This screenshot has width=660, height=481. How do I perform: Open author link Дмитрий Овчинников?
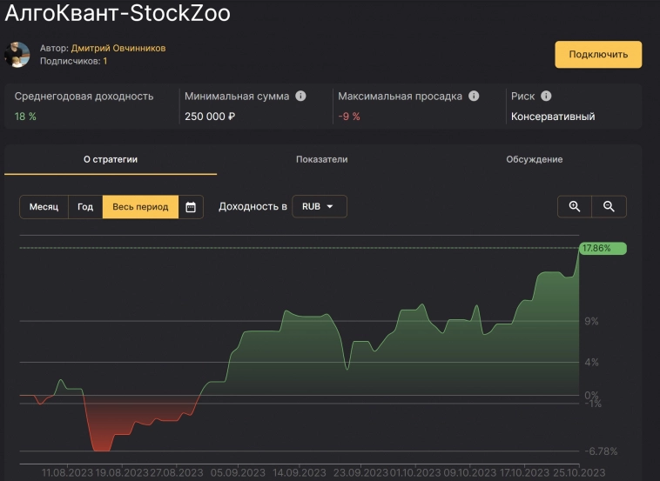click(x=118, y=48)
